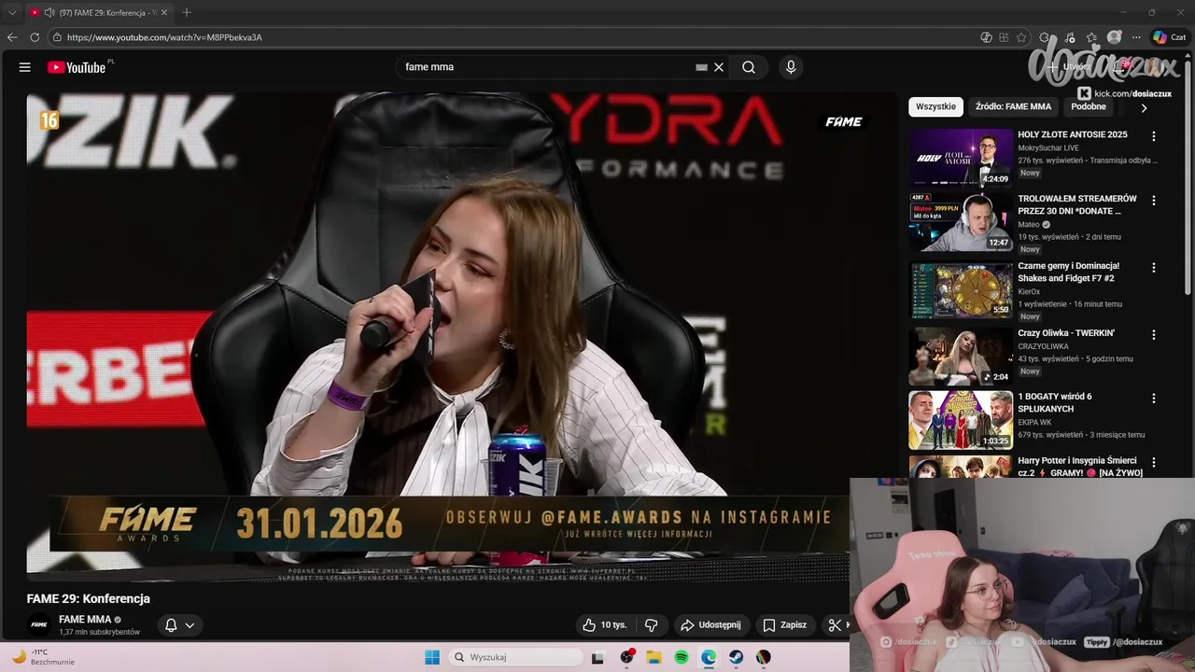This screenshot has width=1195, height=672.
Task: Open options for Harry Potter i Insygnia video
Action: [x=1153, y=463]
